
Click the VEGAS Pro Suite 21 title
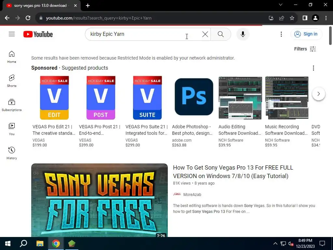147,130
